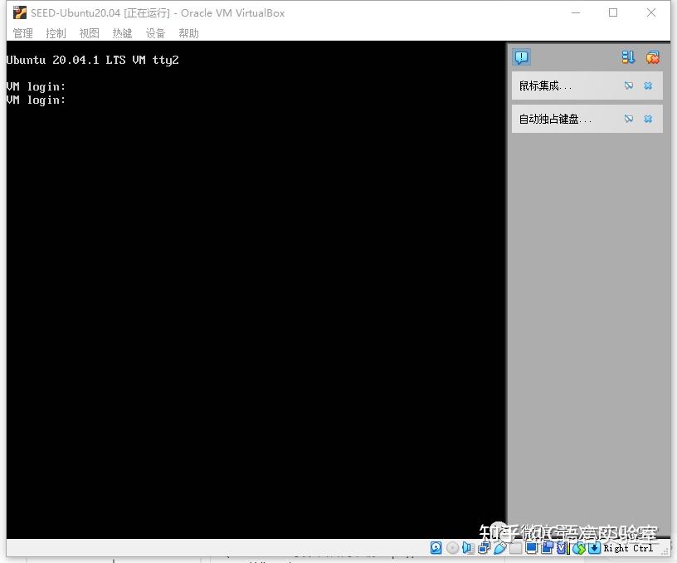Open the 热键 menu
The height and width of the screenshot is (563, 677).
click(x=122, y=33)
